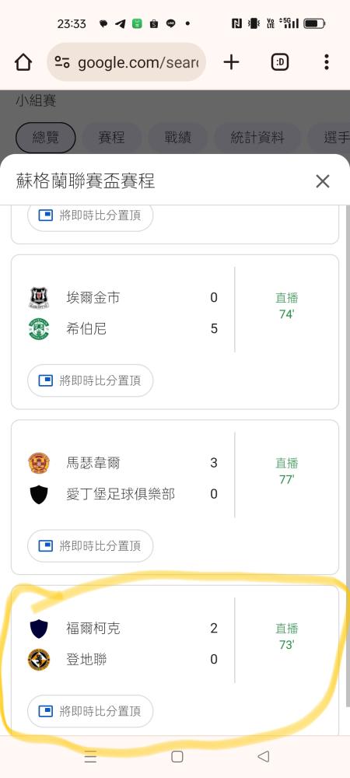Viewport: 350px width, 778px height.
Task: Open the tab switcher button
Action: [x=280, y=62]
